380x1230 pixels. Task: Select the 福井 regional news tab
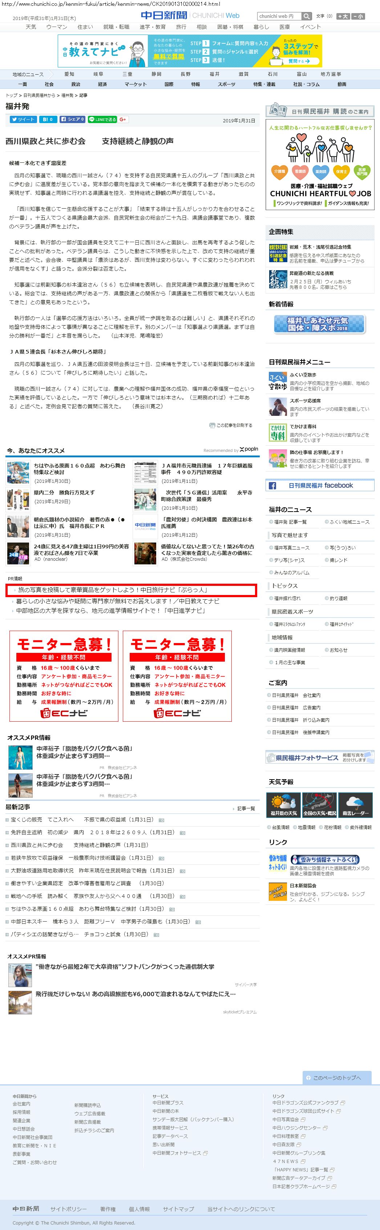(214, 74)
